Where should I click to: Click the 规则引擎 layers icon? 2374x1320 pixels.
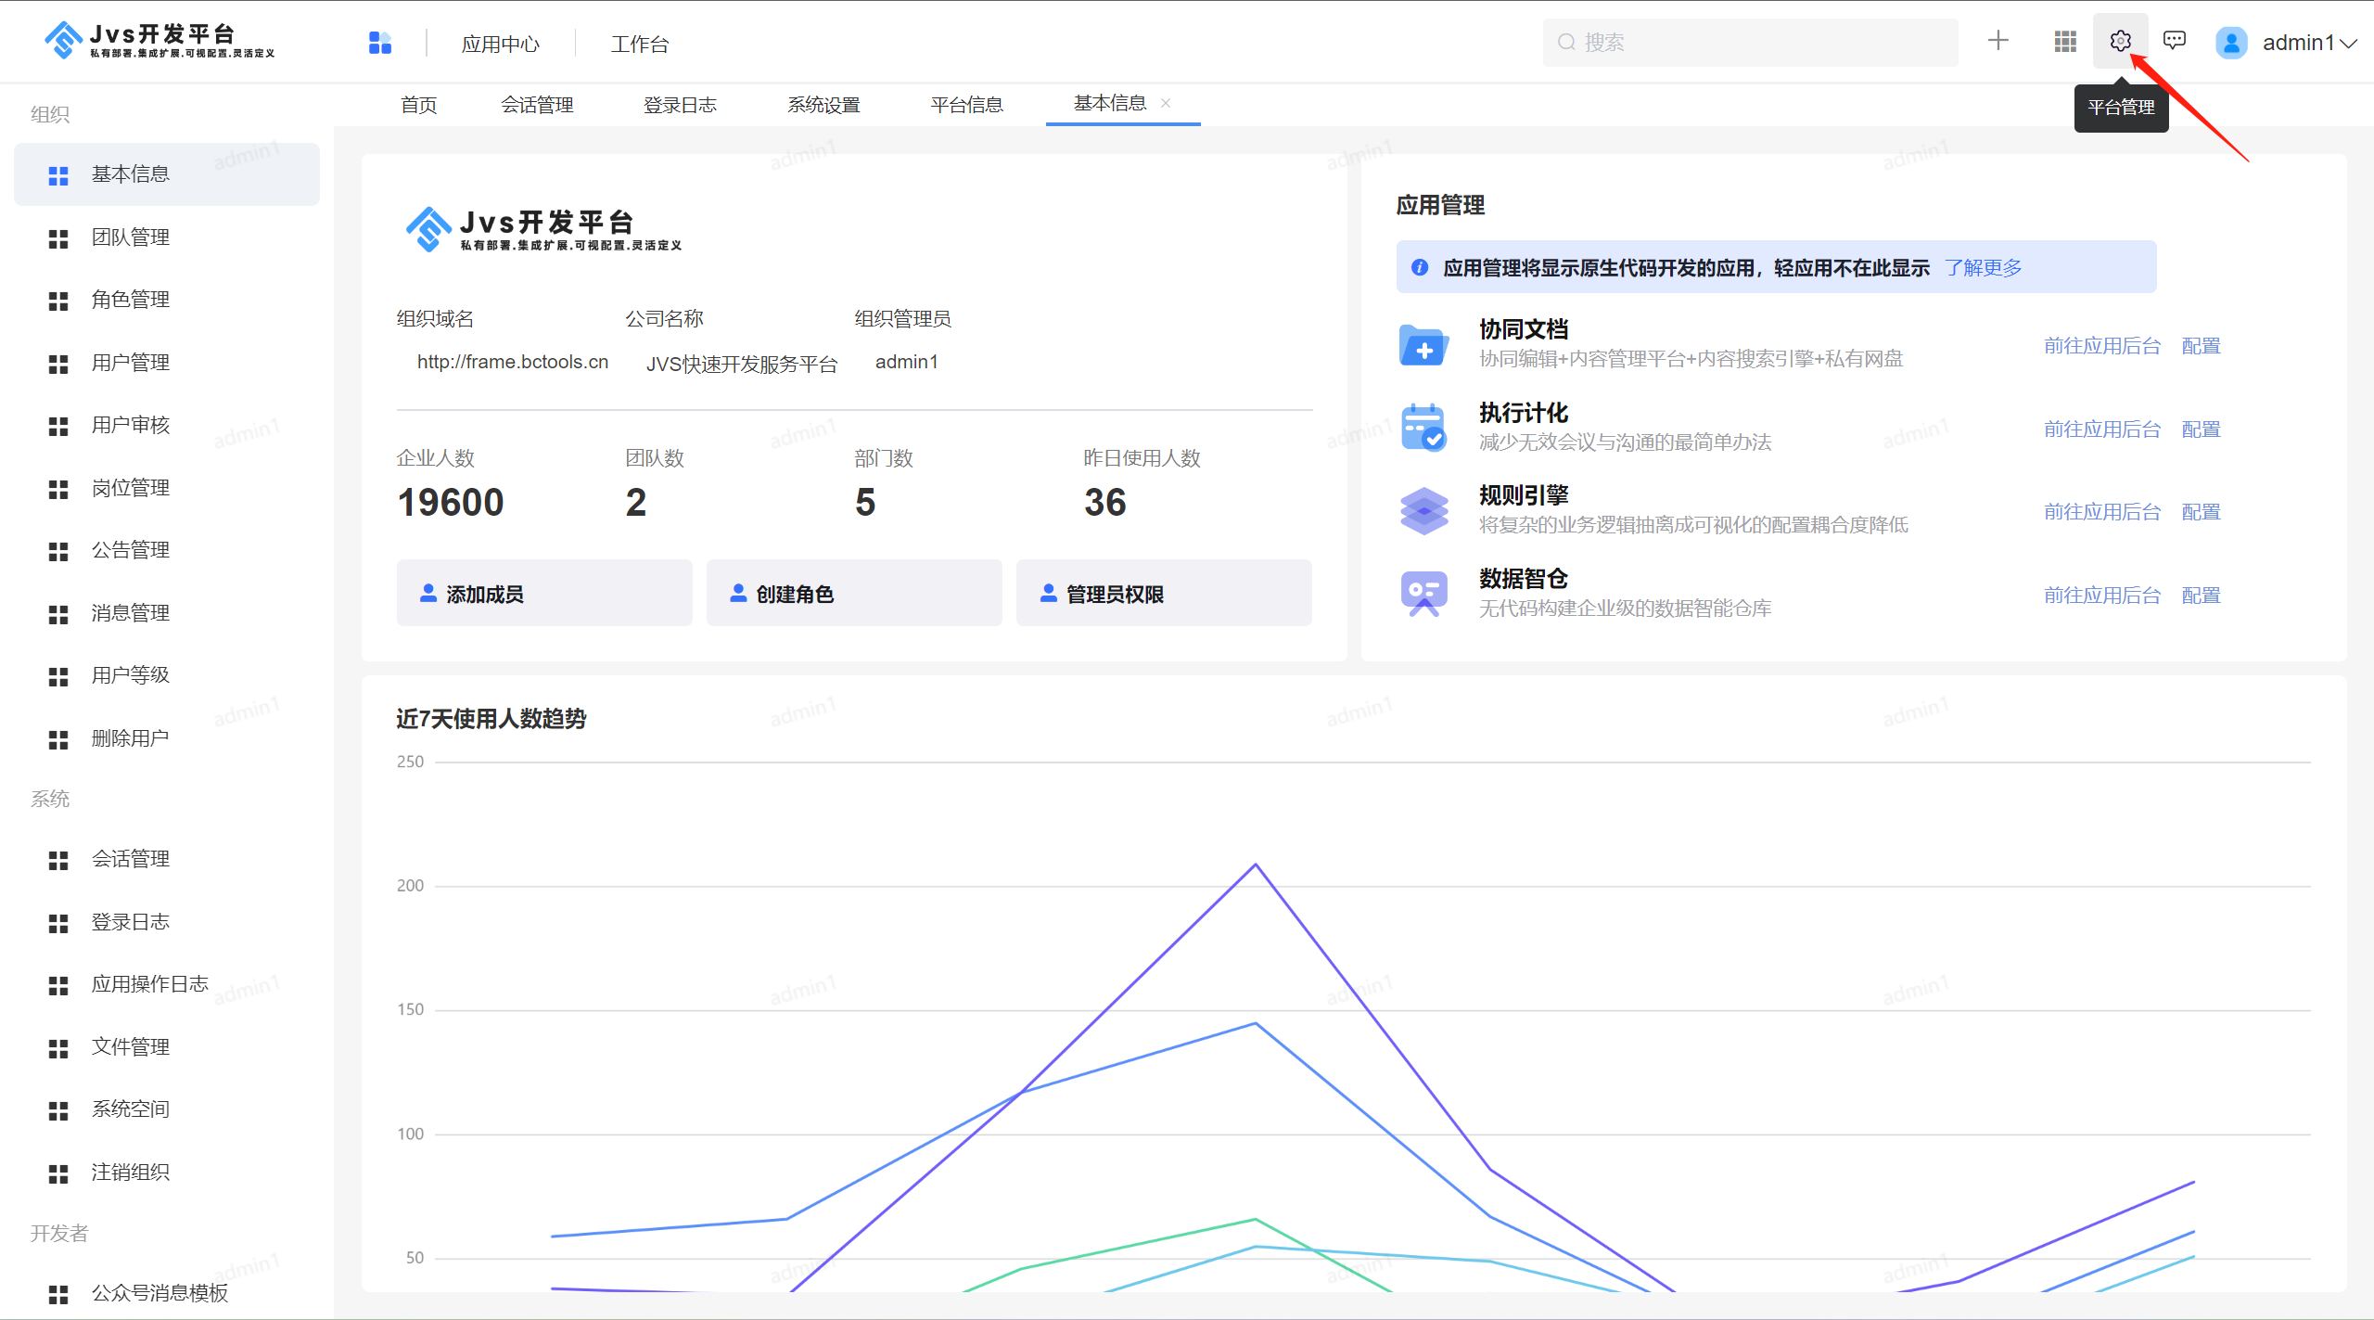click(1423, 511)
